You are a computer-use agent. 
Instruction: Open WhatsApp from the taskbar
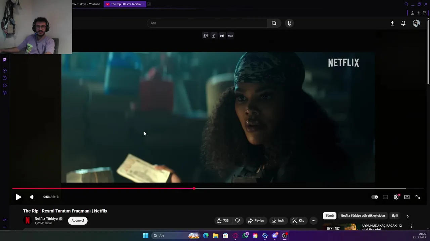[x=245, y=236]
